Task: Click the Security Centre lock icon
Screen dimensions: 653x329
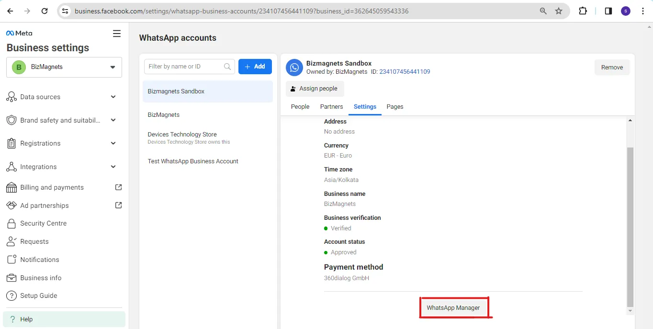Action: [11, 223]
